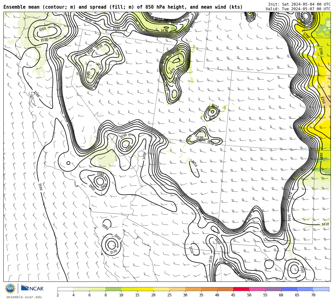Open the ensemble.ucar.edu link text
334x301 pixels.
pyautogui.click(x=24, y=297)
